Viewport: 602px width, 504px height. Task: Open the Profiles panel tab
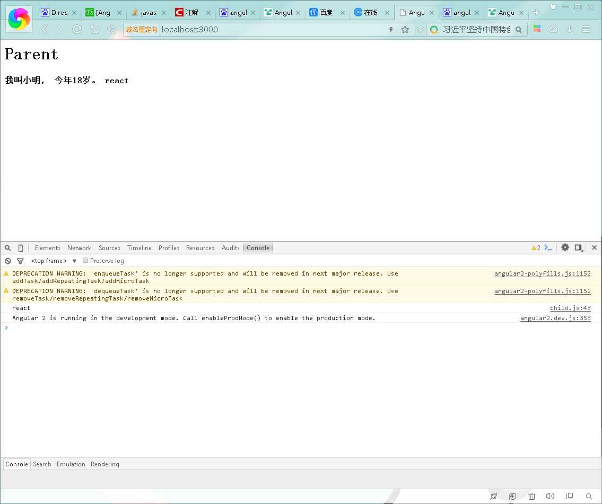click(x=169, y=248)
